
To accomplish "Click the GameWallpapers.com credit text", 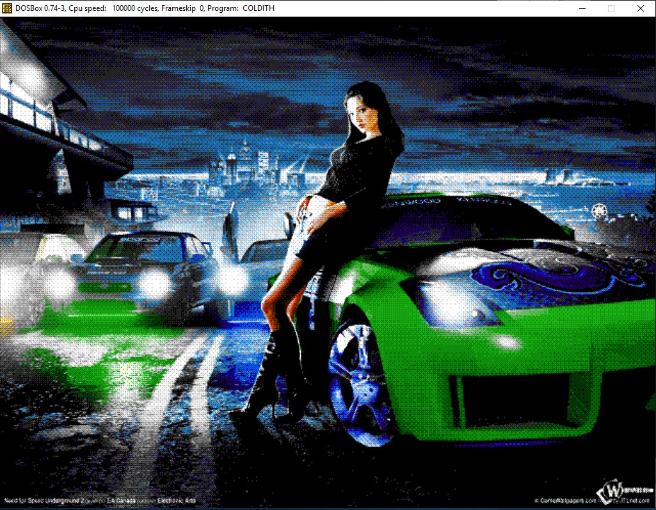I will tap(564, 500).
